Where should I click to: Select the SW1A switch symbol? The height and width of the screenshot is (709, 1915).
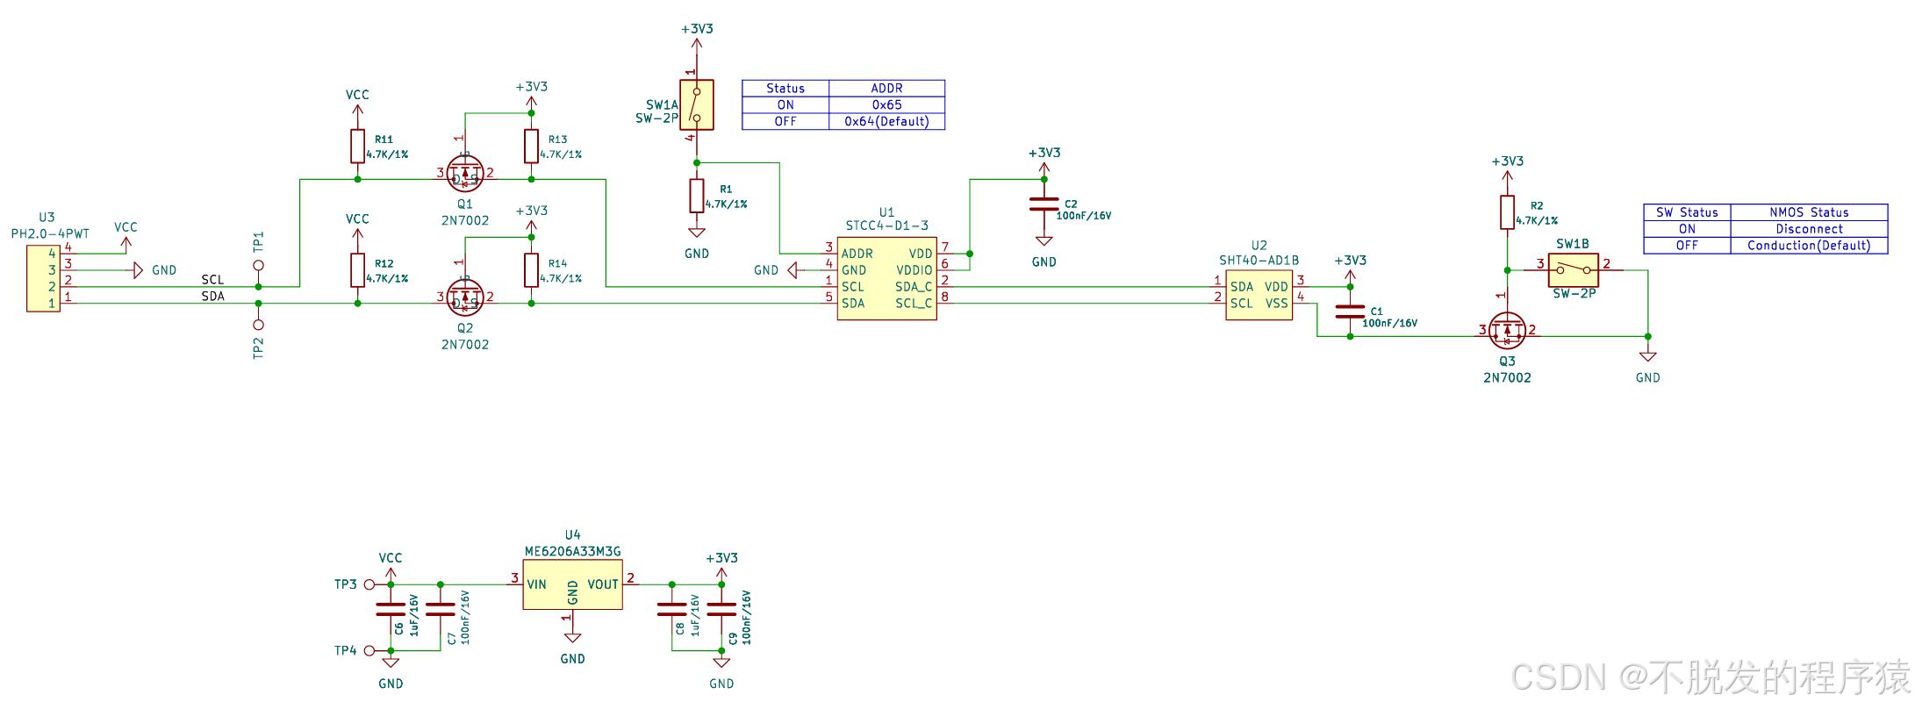pyautogui.click(x=696, y=105)
